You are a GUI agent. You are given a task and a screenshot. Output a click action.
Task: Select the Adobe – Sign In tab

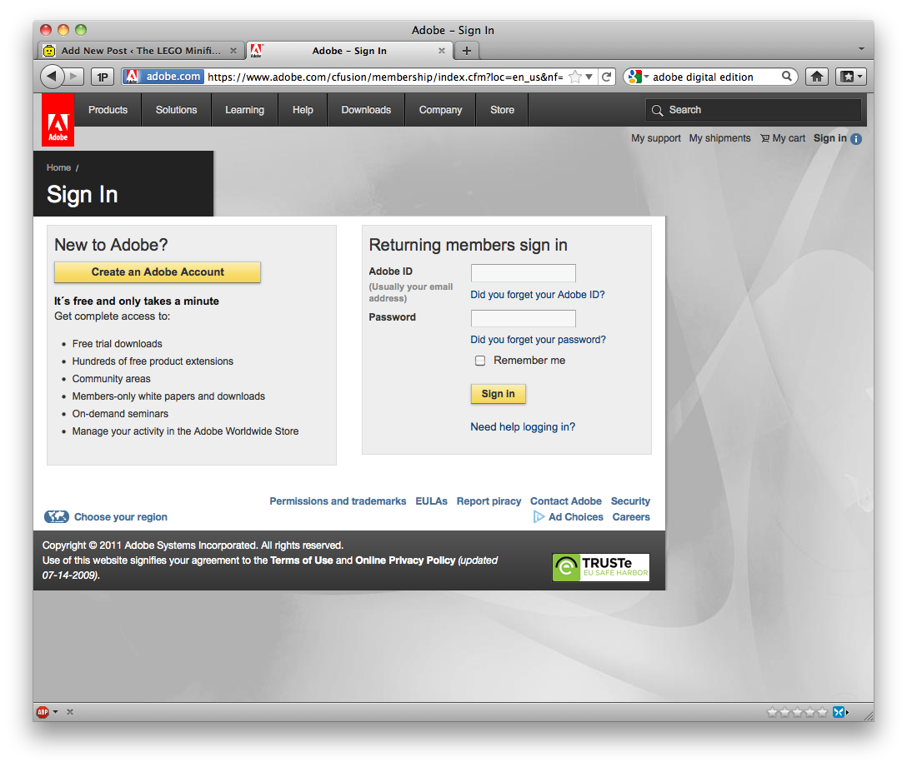click(348, 51)
